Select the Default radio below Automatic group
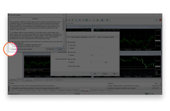Image resolution: width=170 pixels, height=111 pixels. [x=69, y=48]
